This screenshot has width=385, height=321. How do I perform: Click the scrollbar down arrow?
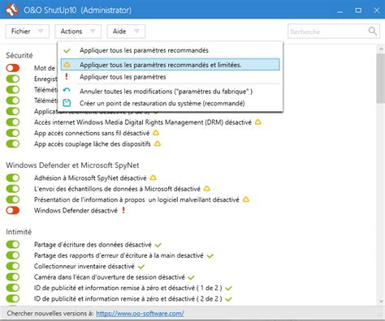click(x=381, y=301)
